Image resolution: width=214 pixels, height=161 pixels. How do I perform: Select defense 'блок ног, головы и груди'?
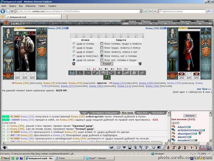pos(102,60)
